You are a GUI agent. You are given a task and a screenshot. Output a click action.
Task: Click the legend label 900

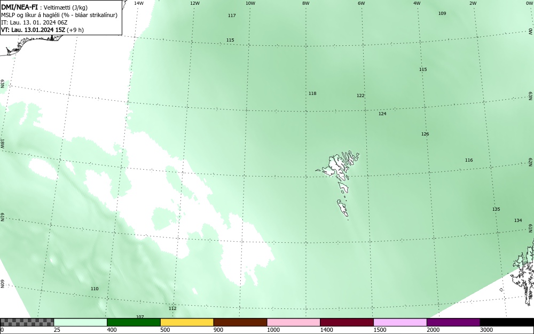click(218, 330)
